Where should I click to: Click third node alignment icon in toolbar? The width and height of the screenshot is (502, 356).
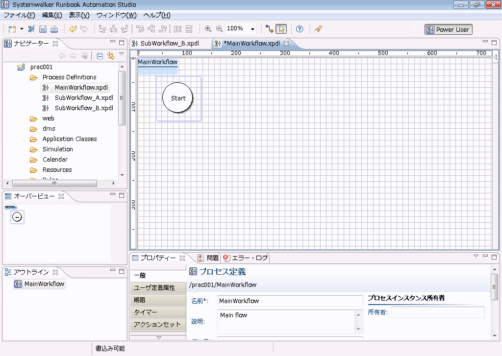pos(125,29)
